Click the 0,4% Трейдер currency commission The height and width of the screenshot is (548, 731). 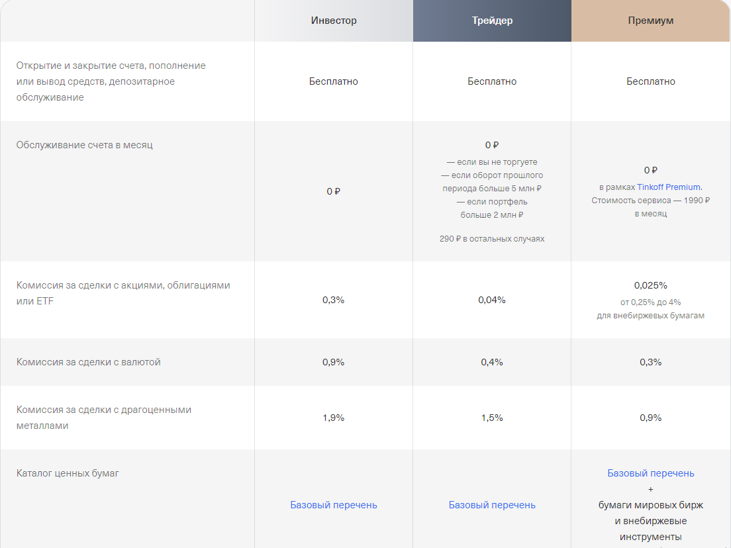[492, 362]
